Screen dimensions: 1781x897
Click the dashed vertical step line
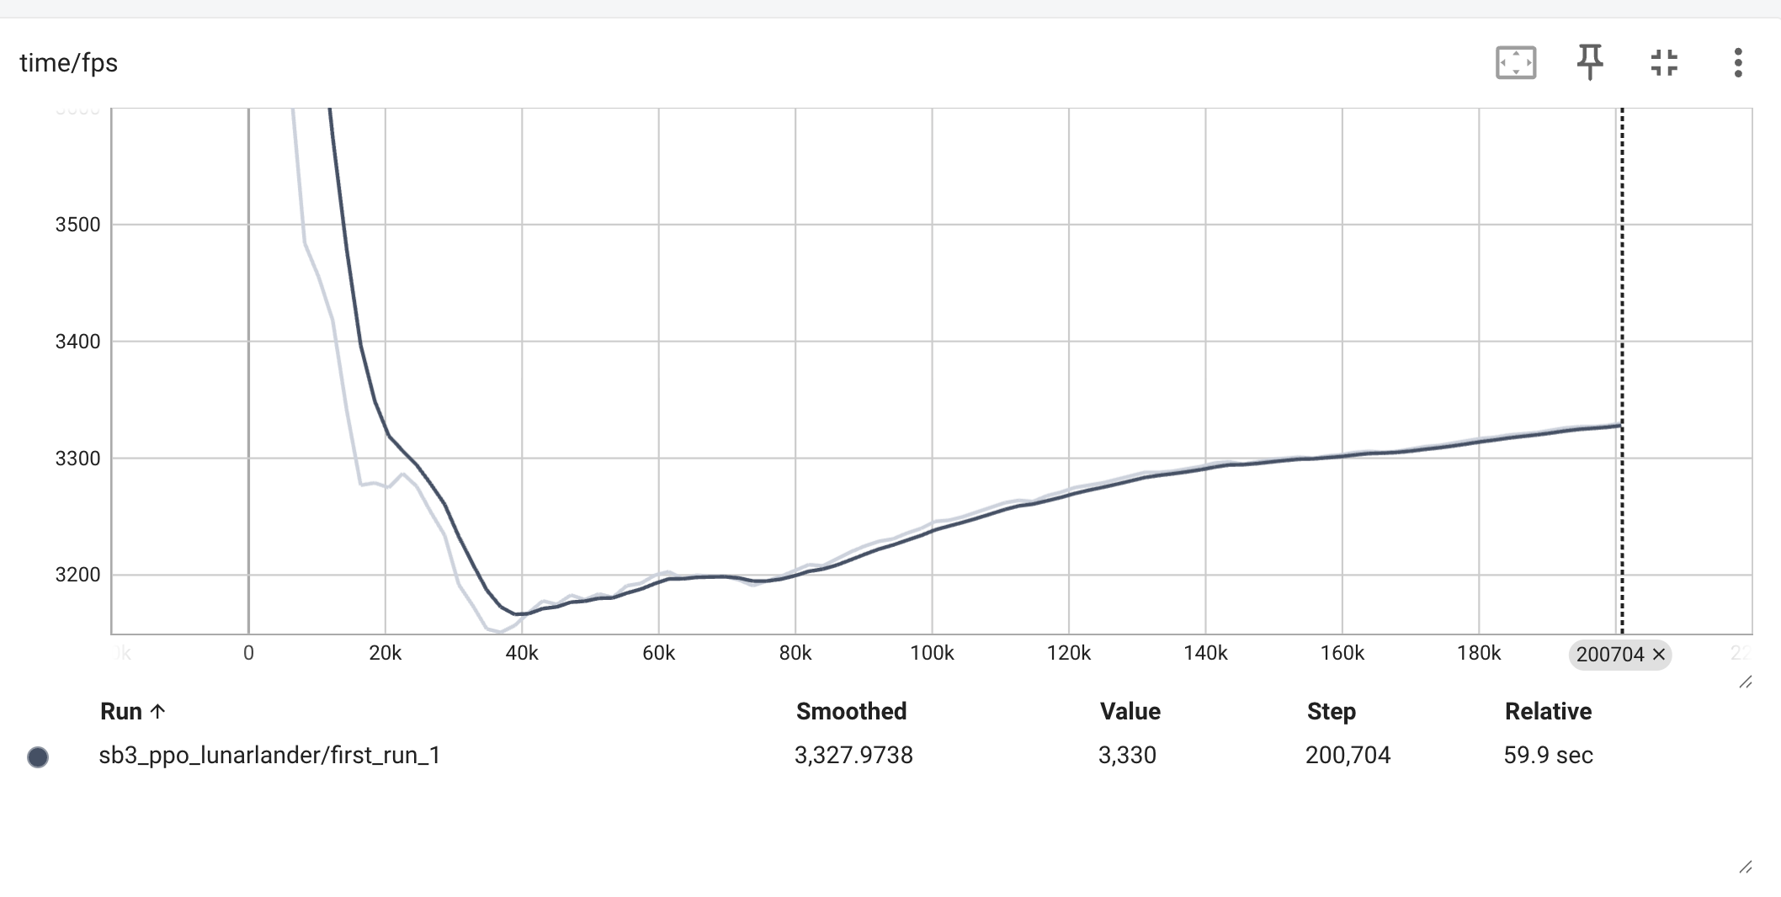[1622, 370]
